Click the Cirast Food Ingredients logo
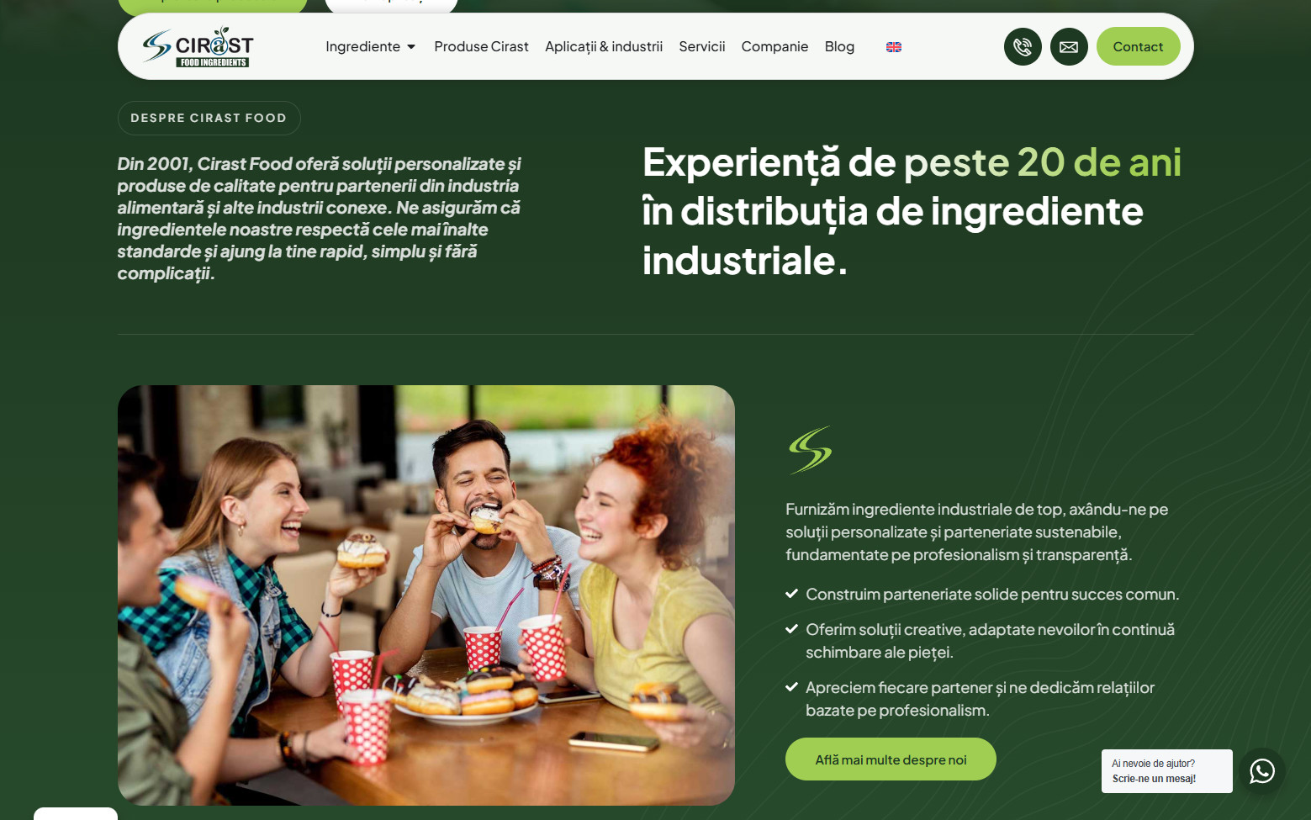 click(x=198, y=47)
